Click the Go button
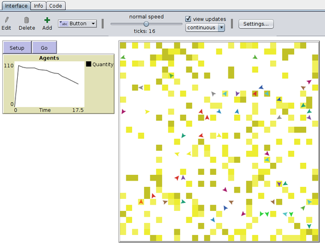Screen dimensions: 325x247 pyautogui.click(x=44, y=48)
